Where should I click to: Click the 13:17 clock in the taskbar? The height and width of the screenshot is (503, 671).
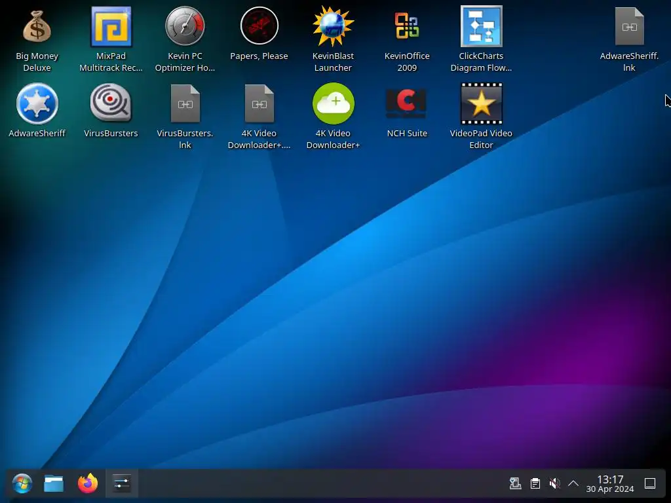pos(610,479)
